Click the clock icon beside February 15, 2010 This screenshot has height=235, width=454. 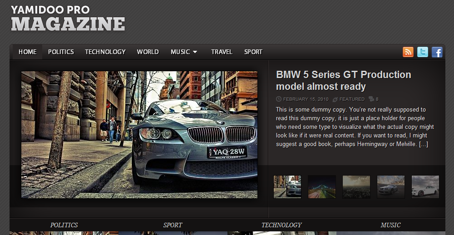pos(279,99)
